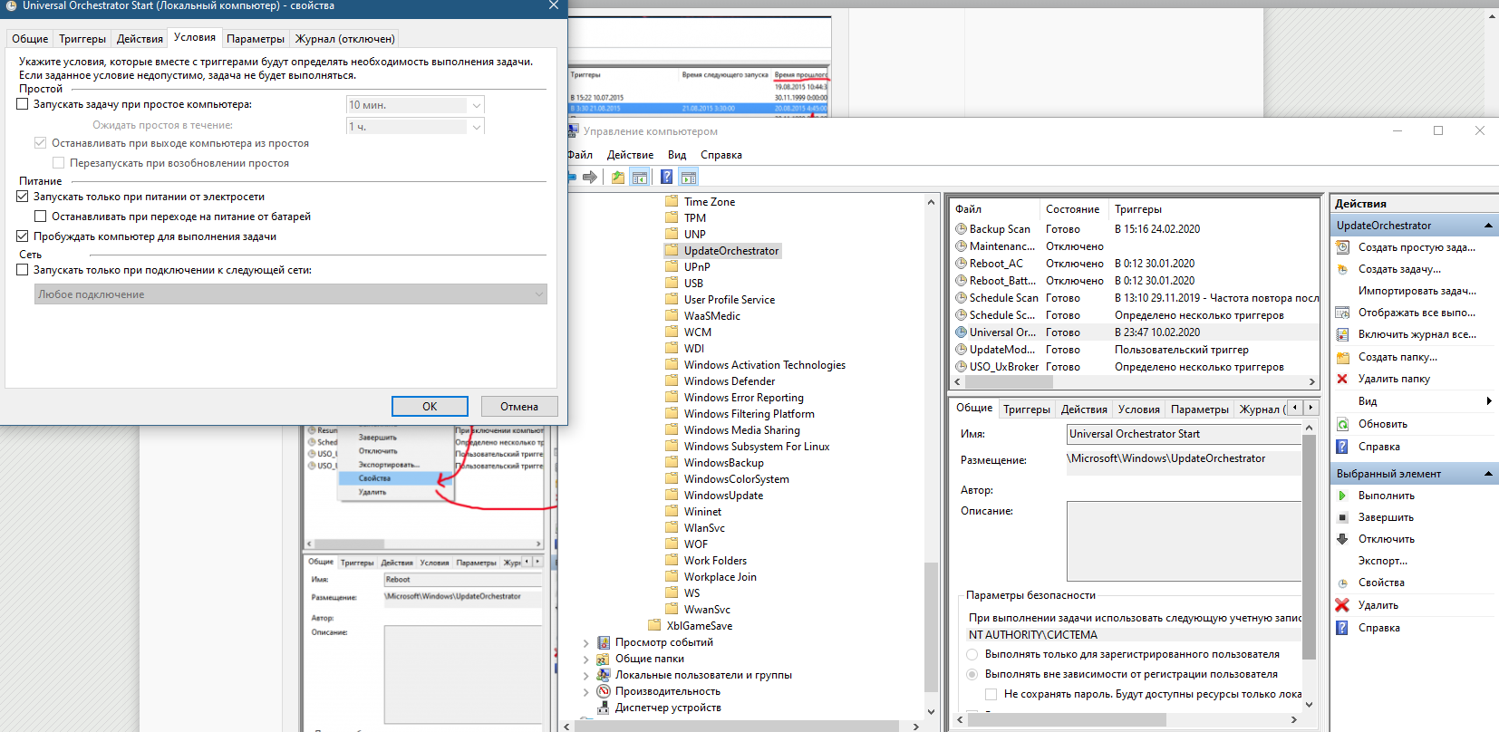The height and width of the screenshot is (732, 1499).
Task: Toggle 'Останавливать при переходе на питание от батарей'
Action: pos(41,217)
